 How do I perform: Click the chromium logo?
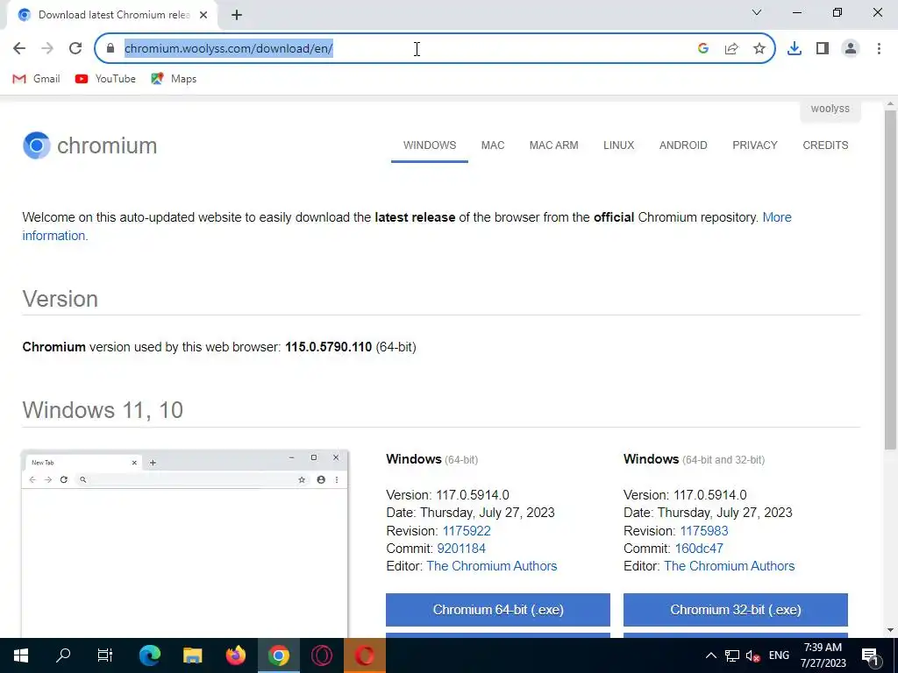pos(90,145)
